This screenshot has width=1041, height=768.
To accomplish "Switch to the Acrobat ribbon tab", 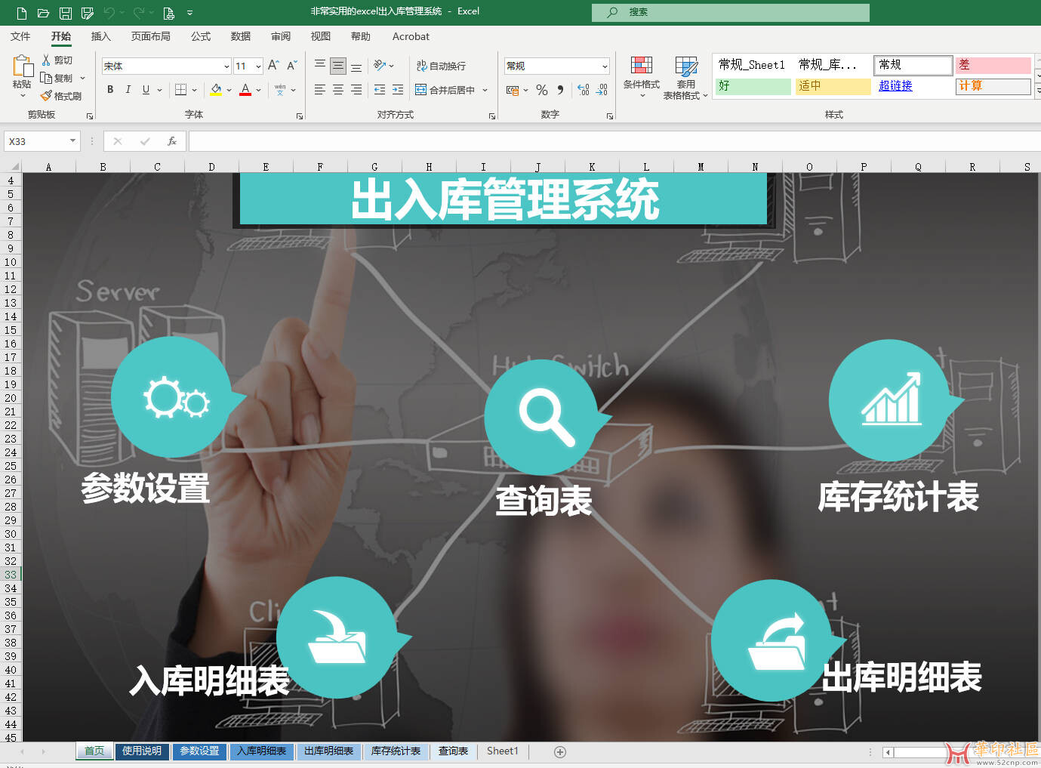I will click(411, 36).
